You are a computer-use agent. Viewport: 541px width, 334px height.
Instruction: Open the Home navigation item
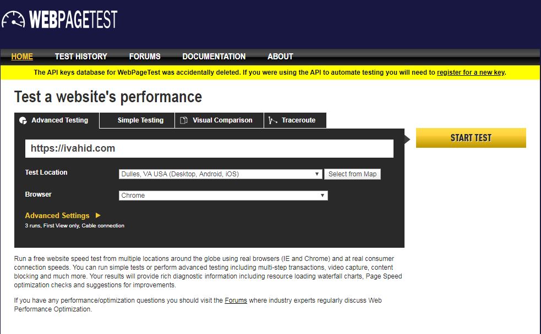click(22, 57)
